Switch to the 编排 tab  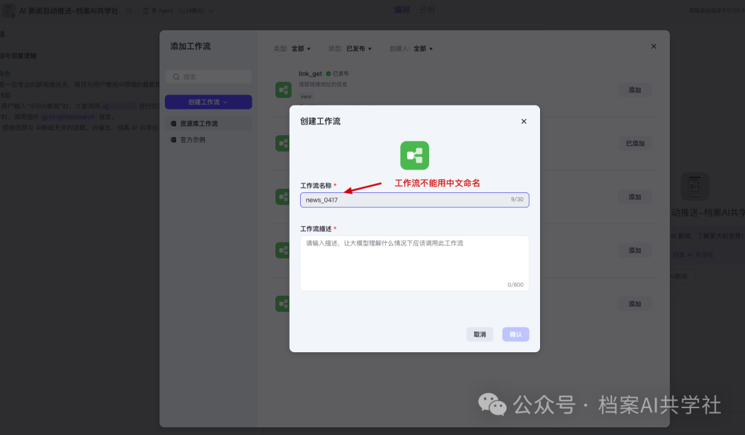coord(402,10)
